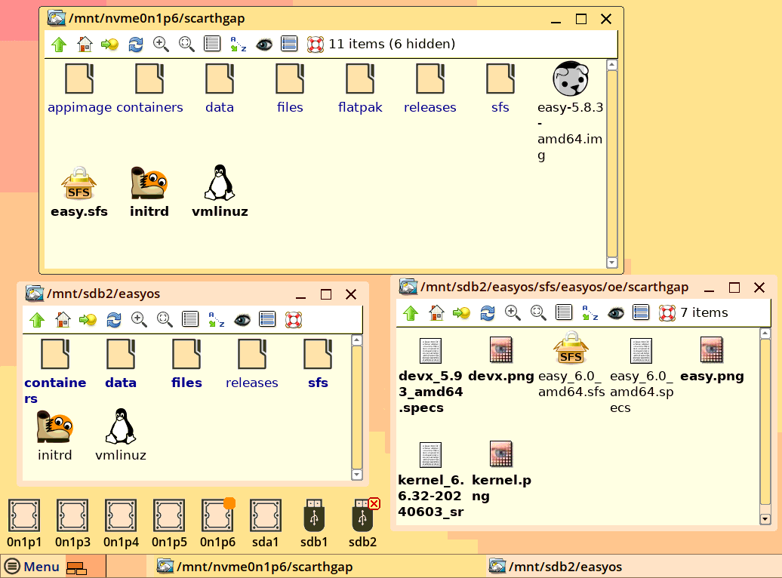Go to home directory in /mnt/sdb2/easyos window
Viewport: 782px width, 578px height.
click(63, 320)
